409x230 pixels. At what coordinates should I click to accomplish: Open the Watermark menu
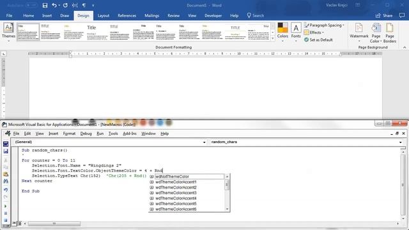359,33
